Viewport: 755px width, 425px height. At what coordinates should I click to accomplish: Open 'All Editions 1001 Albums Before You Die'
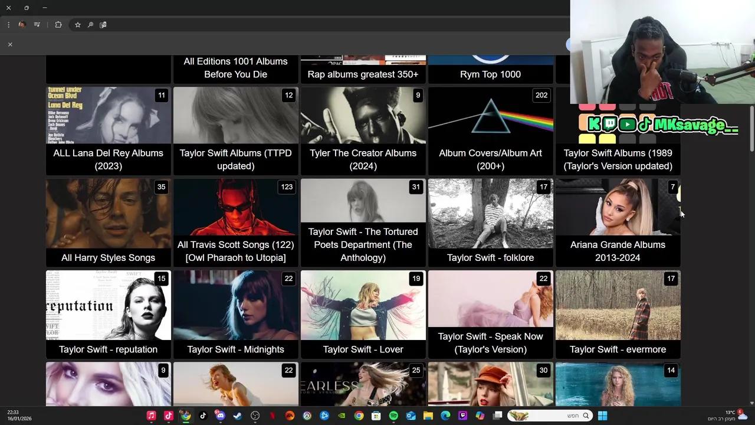point(235,68)
